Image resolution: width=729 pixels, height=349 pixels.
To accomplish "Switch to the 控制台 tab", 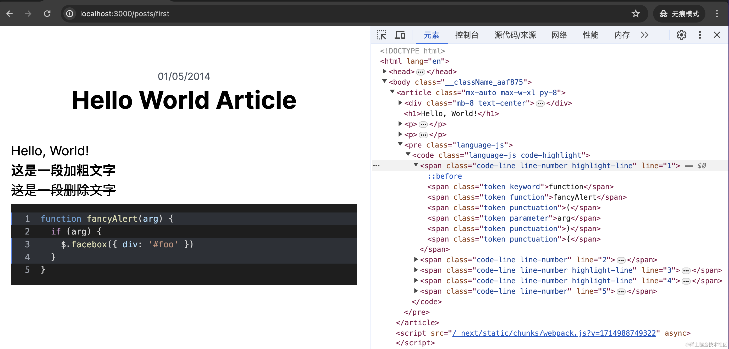I will [467, 35].
